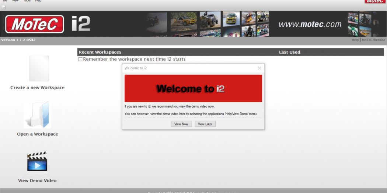This screenshot has height=193, width=387.
Task: Click the Last Used column header
Action: click(289, 52)
